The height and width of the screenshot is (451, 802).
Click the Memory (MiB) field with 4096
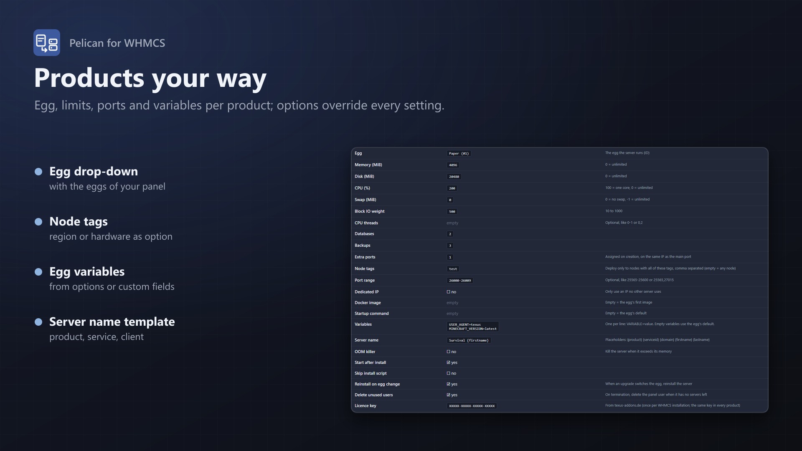tap(453, 165)
